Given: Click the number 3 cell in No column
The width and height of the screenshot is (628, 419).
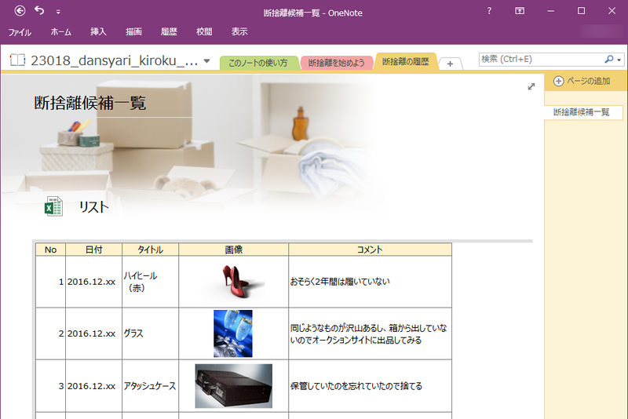Looking at the screenshot, I should point(50,386).
